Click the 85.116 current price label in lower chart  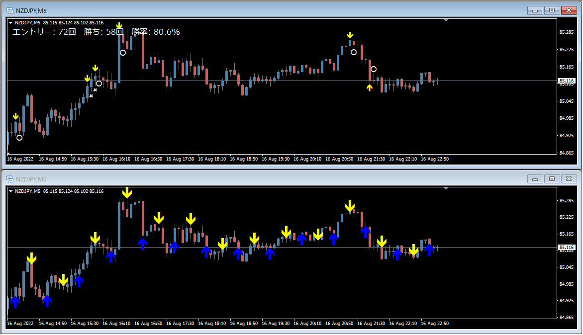(567, 247)
